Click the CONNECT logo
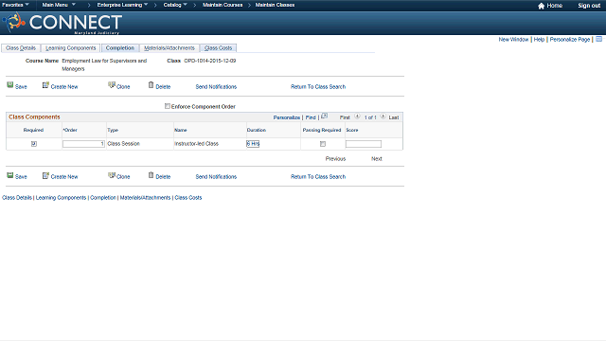 click(x=62, y=23)
